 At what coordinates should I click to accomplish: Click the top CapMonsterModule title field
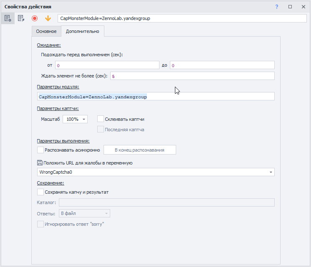tap(182, 18)
